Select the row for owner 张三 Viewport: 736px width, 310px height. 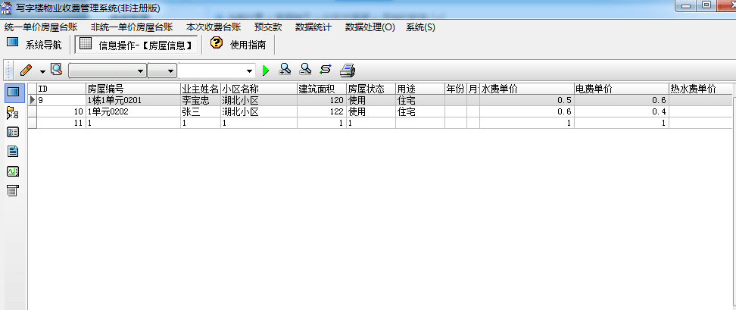[200, 111]
